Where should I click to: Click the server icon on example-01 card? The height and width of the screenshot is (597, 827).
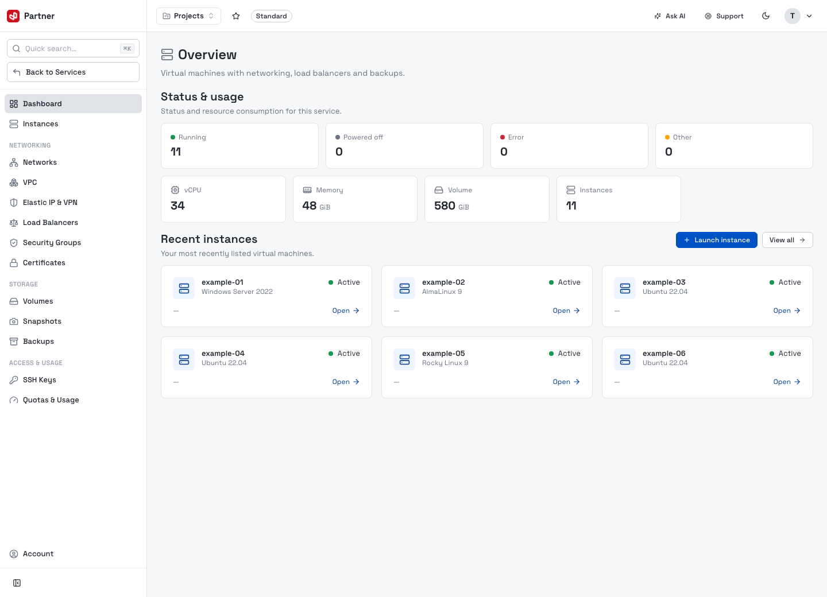[184, 288]
